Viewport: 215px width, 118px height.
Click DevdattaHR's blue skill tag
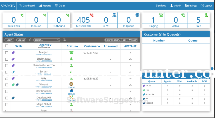[13, 98]
